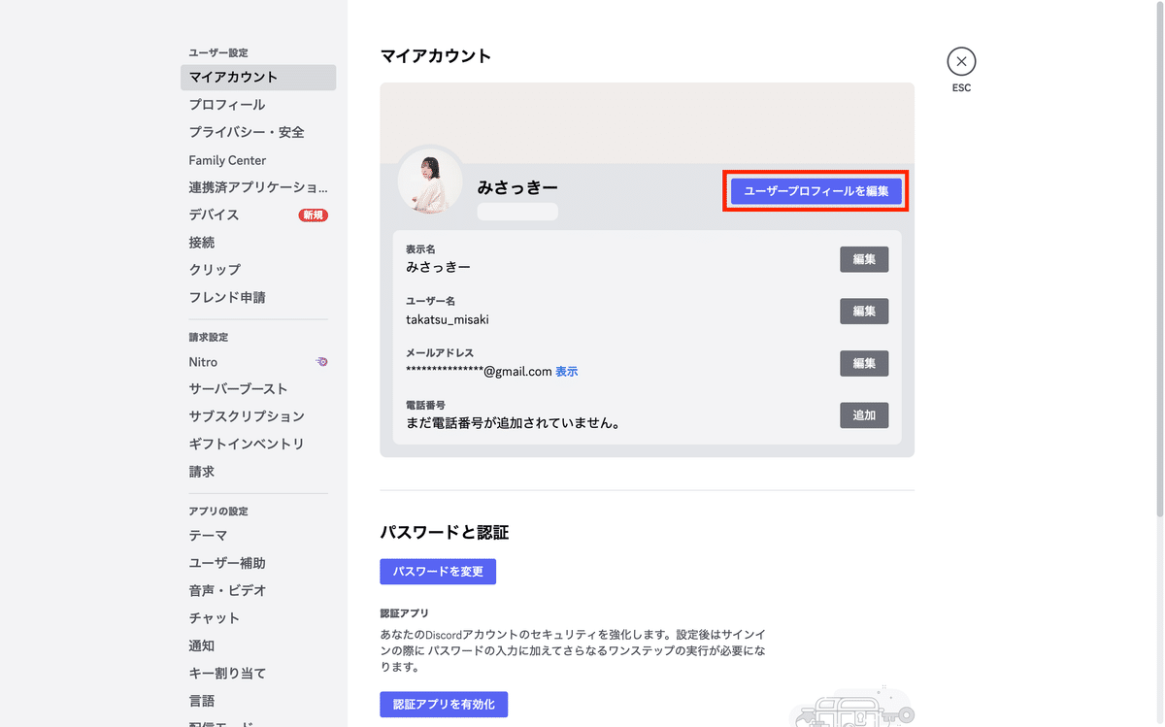
Task: Open マイアカウント settings page
Action: (x=258, y=78)
